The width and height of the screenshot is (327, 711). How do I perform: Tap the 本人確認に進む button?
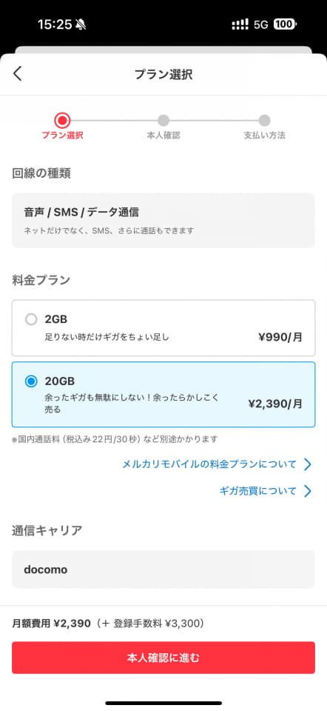coord(163,658)
